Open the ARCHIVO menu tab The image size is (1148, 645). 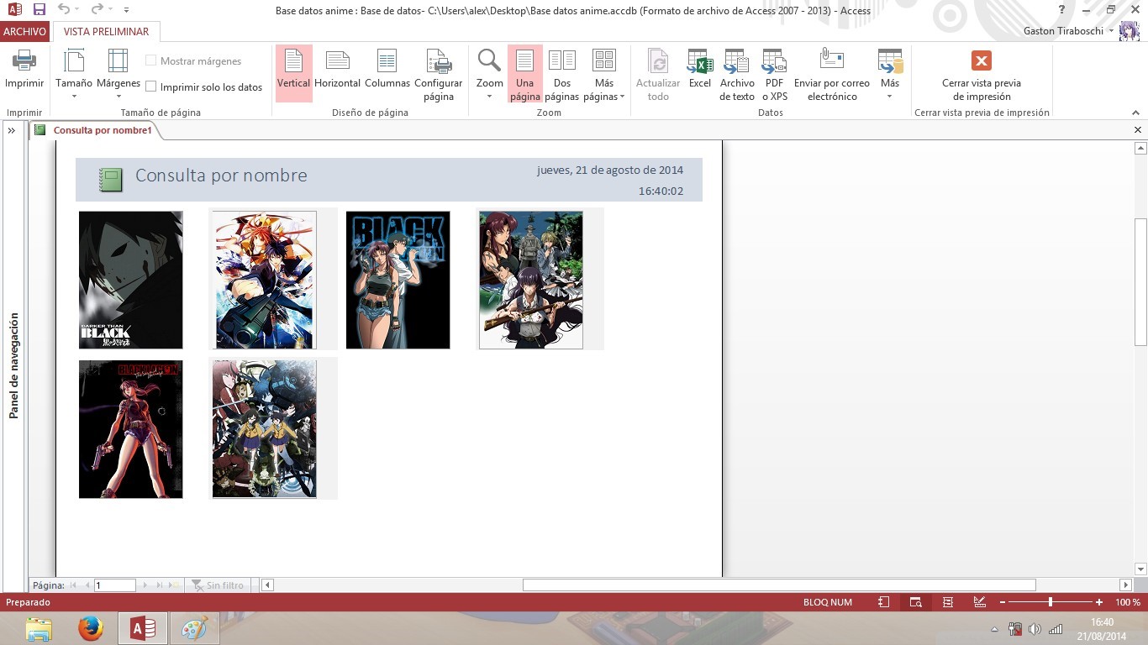(x=24, y=31)
